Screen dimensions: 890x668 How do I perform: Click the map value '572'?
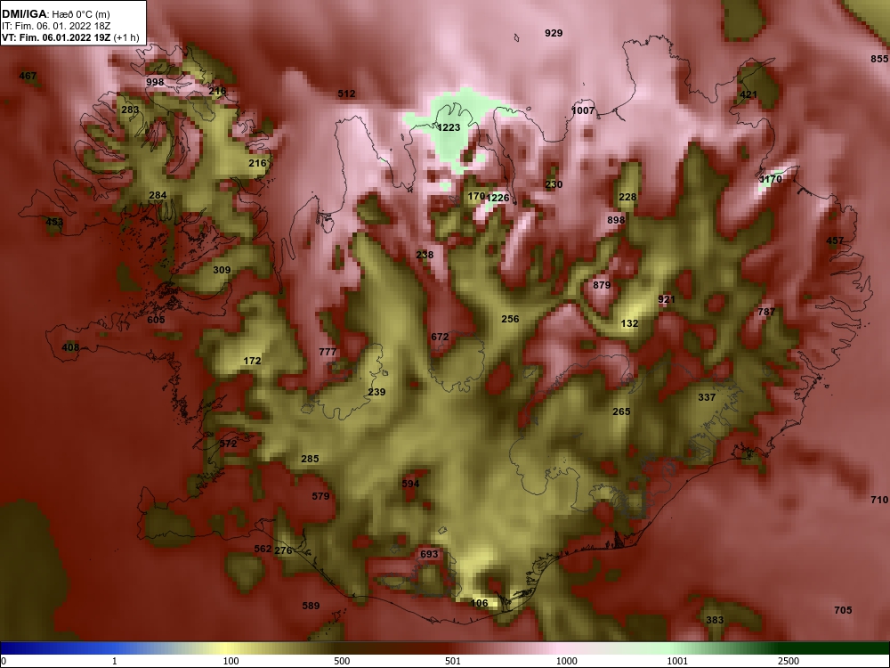click(228, 443)
